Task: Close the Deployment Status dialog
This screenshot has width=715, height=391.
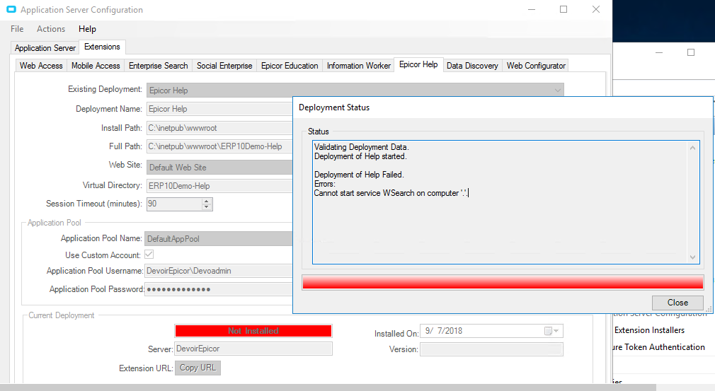Action: tap(677, 303)
